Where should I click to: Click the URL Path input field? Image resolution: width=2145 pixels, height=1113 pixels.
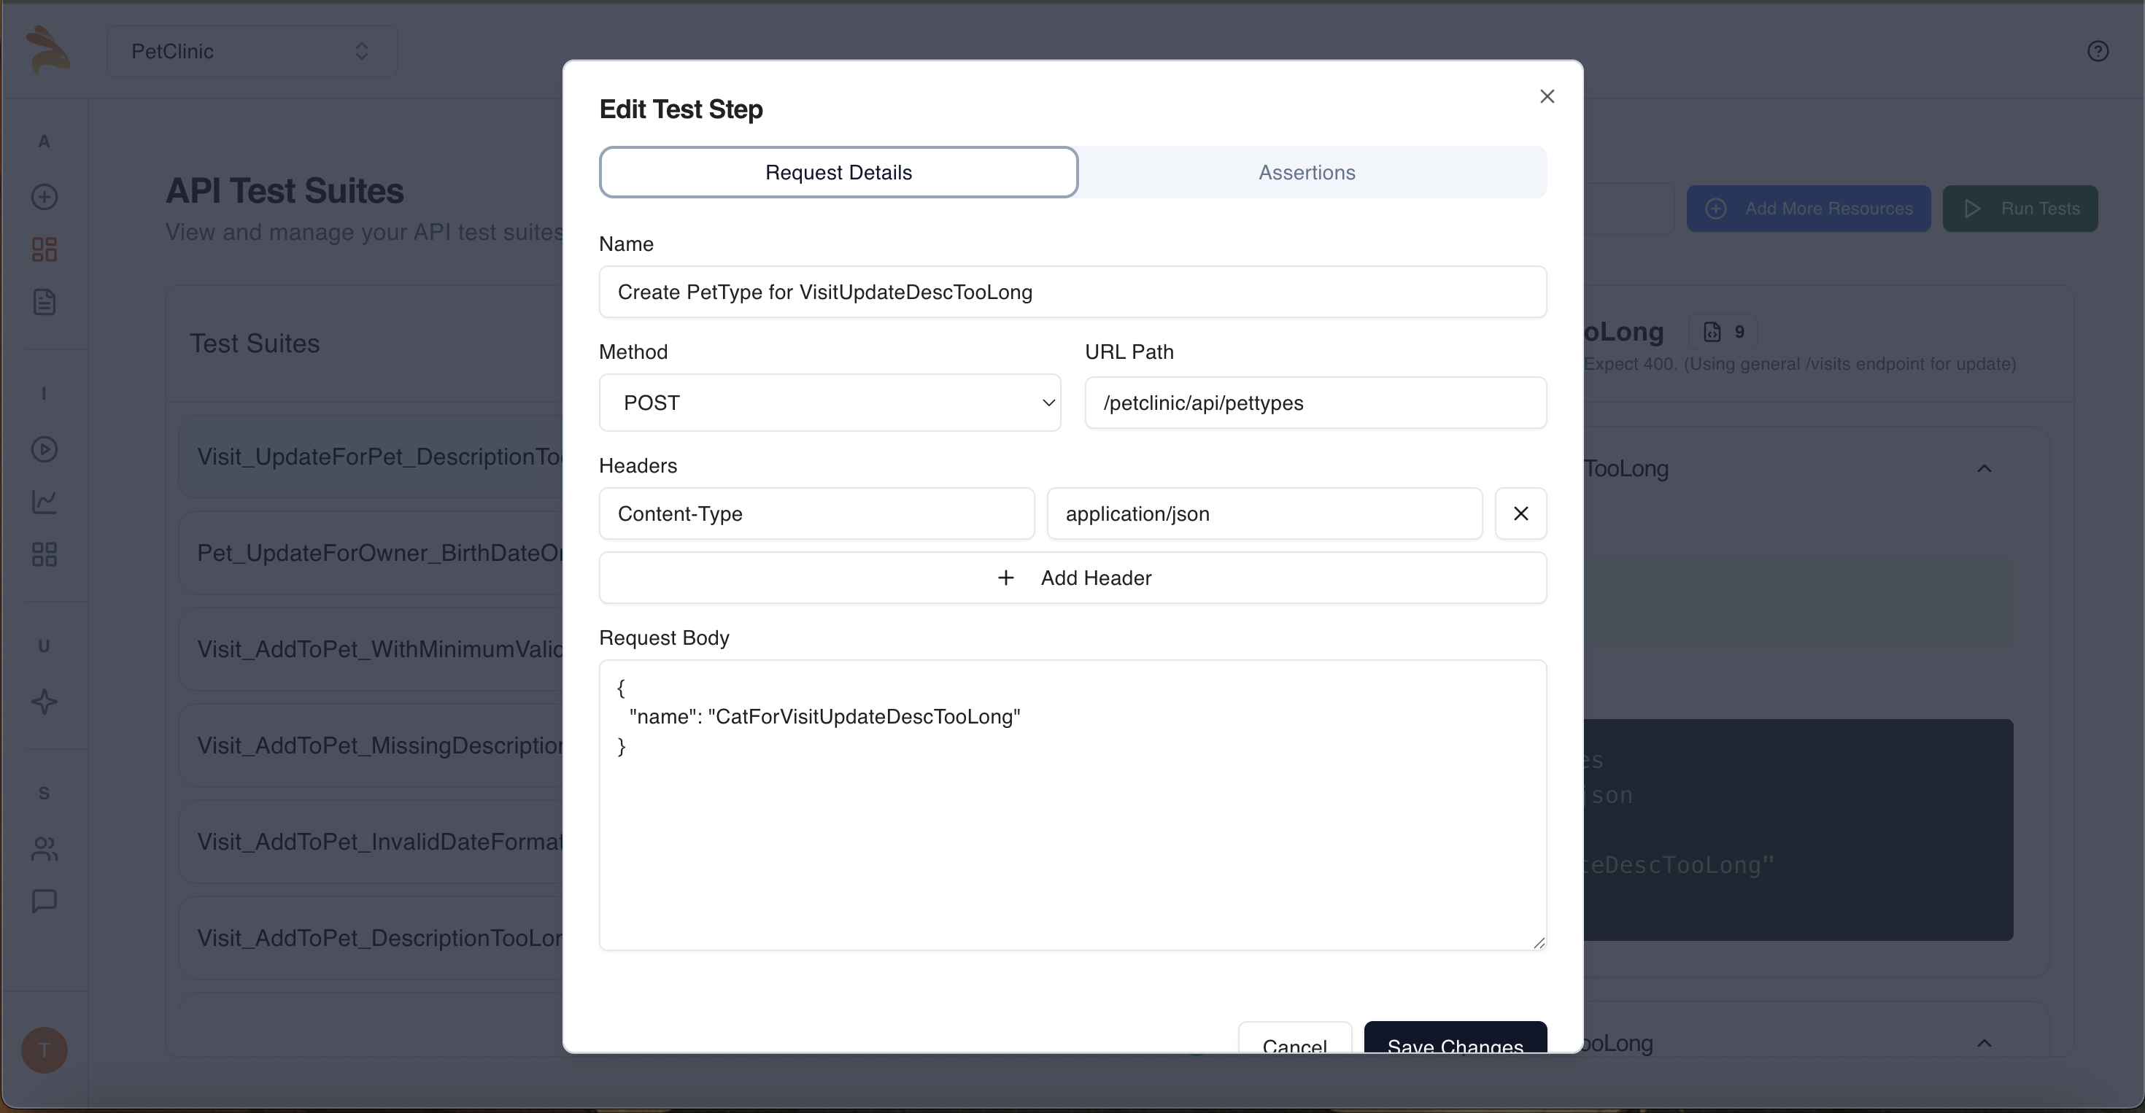1315,403
